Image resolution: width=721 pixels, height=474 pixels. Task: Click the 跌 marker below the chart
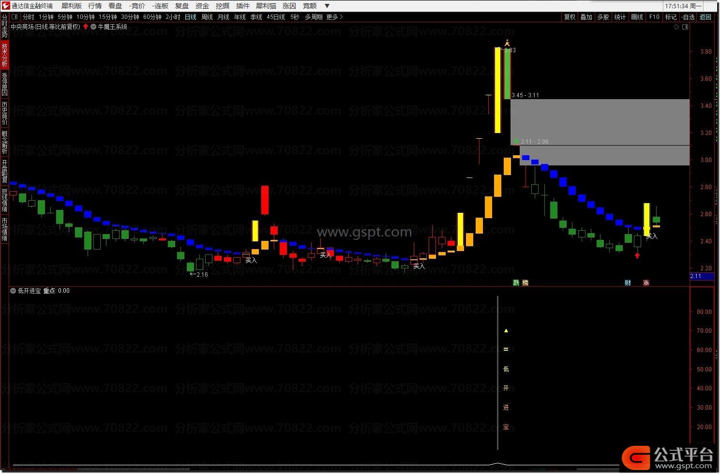[516, 282]
